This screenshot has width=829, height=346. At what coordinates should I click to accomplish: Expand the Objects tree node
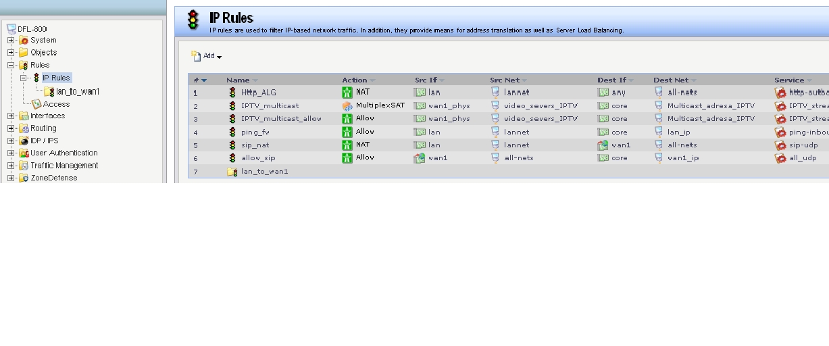pyautogui.click(x=11, y=52)
